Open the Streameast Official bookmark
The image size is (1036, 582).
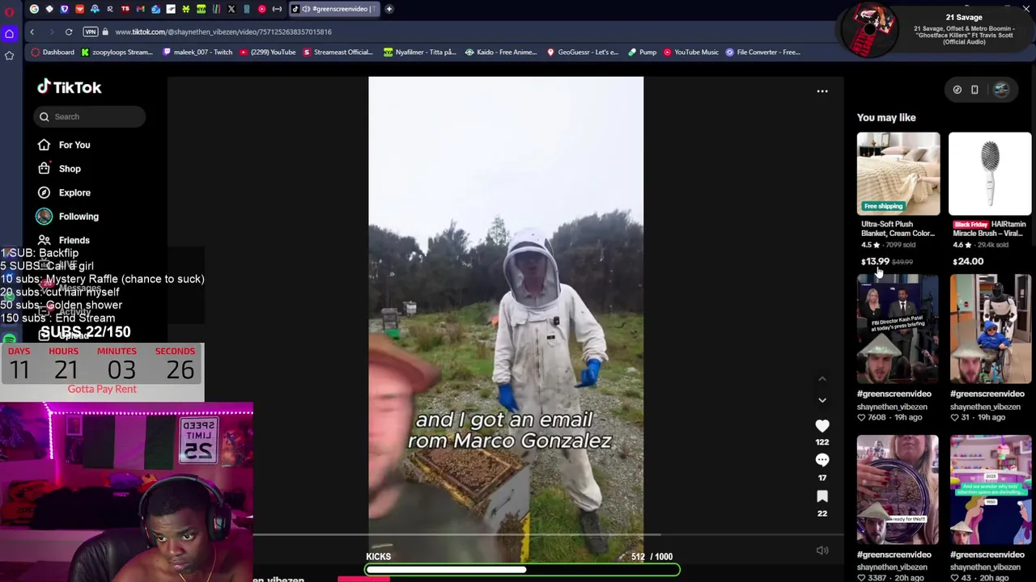(x=338, y=52)
